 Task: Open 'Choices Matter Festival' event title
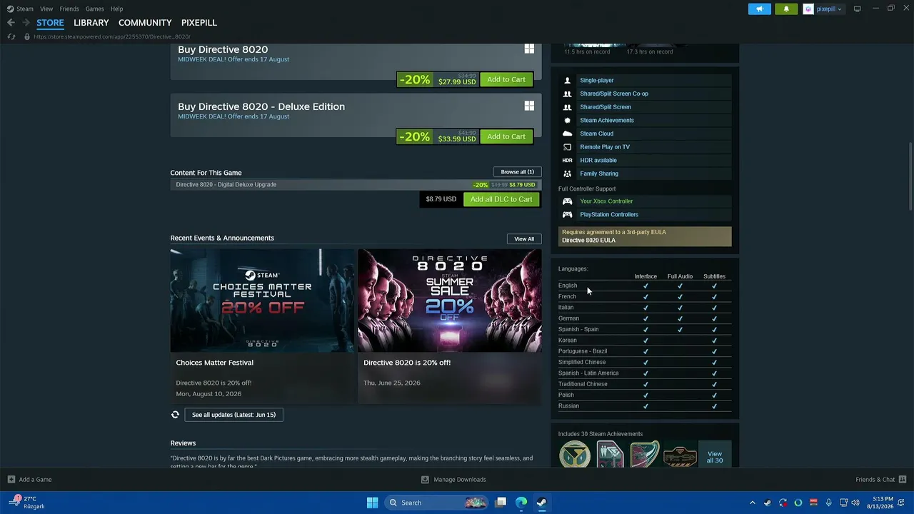(x=215, y=363)
